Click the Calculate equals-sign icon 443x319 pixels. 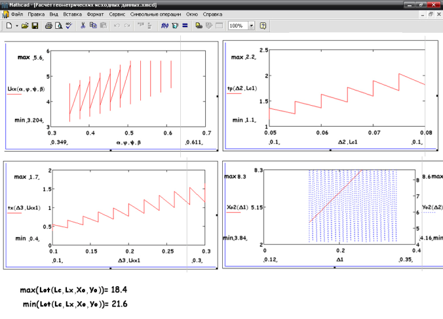coord(185,26)
